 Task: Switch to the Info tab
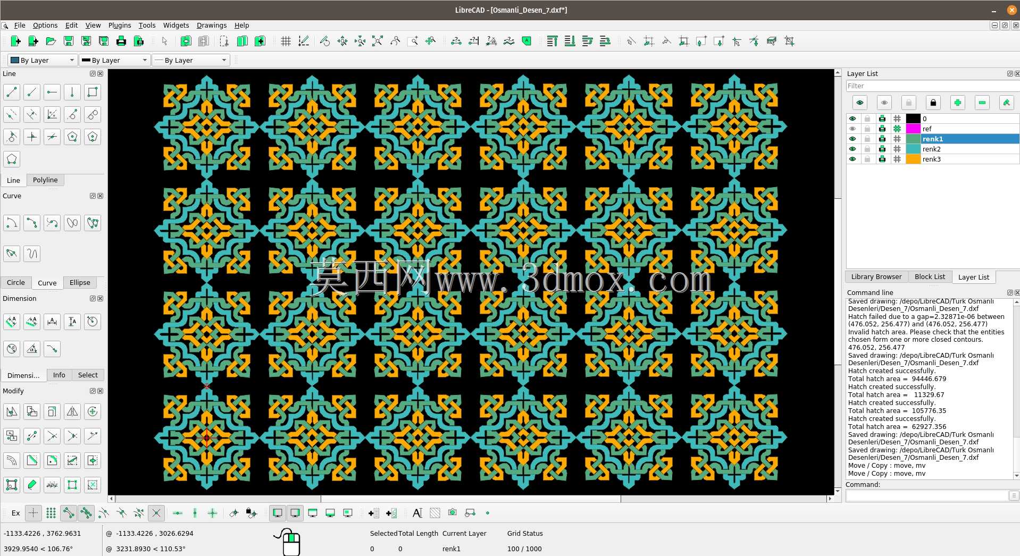pos(59,375)
